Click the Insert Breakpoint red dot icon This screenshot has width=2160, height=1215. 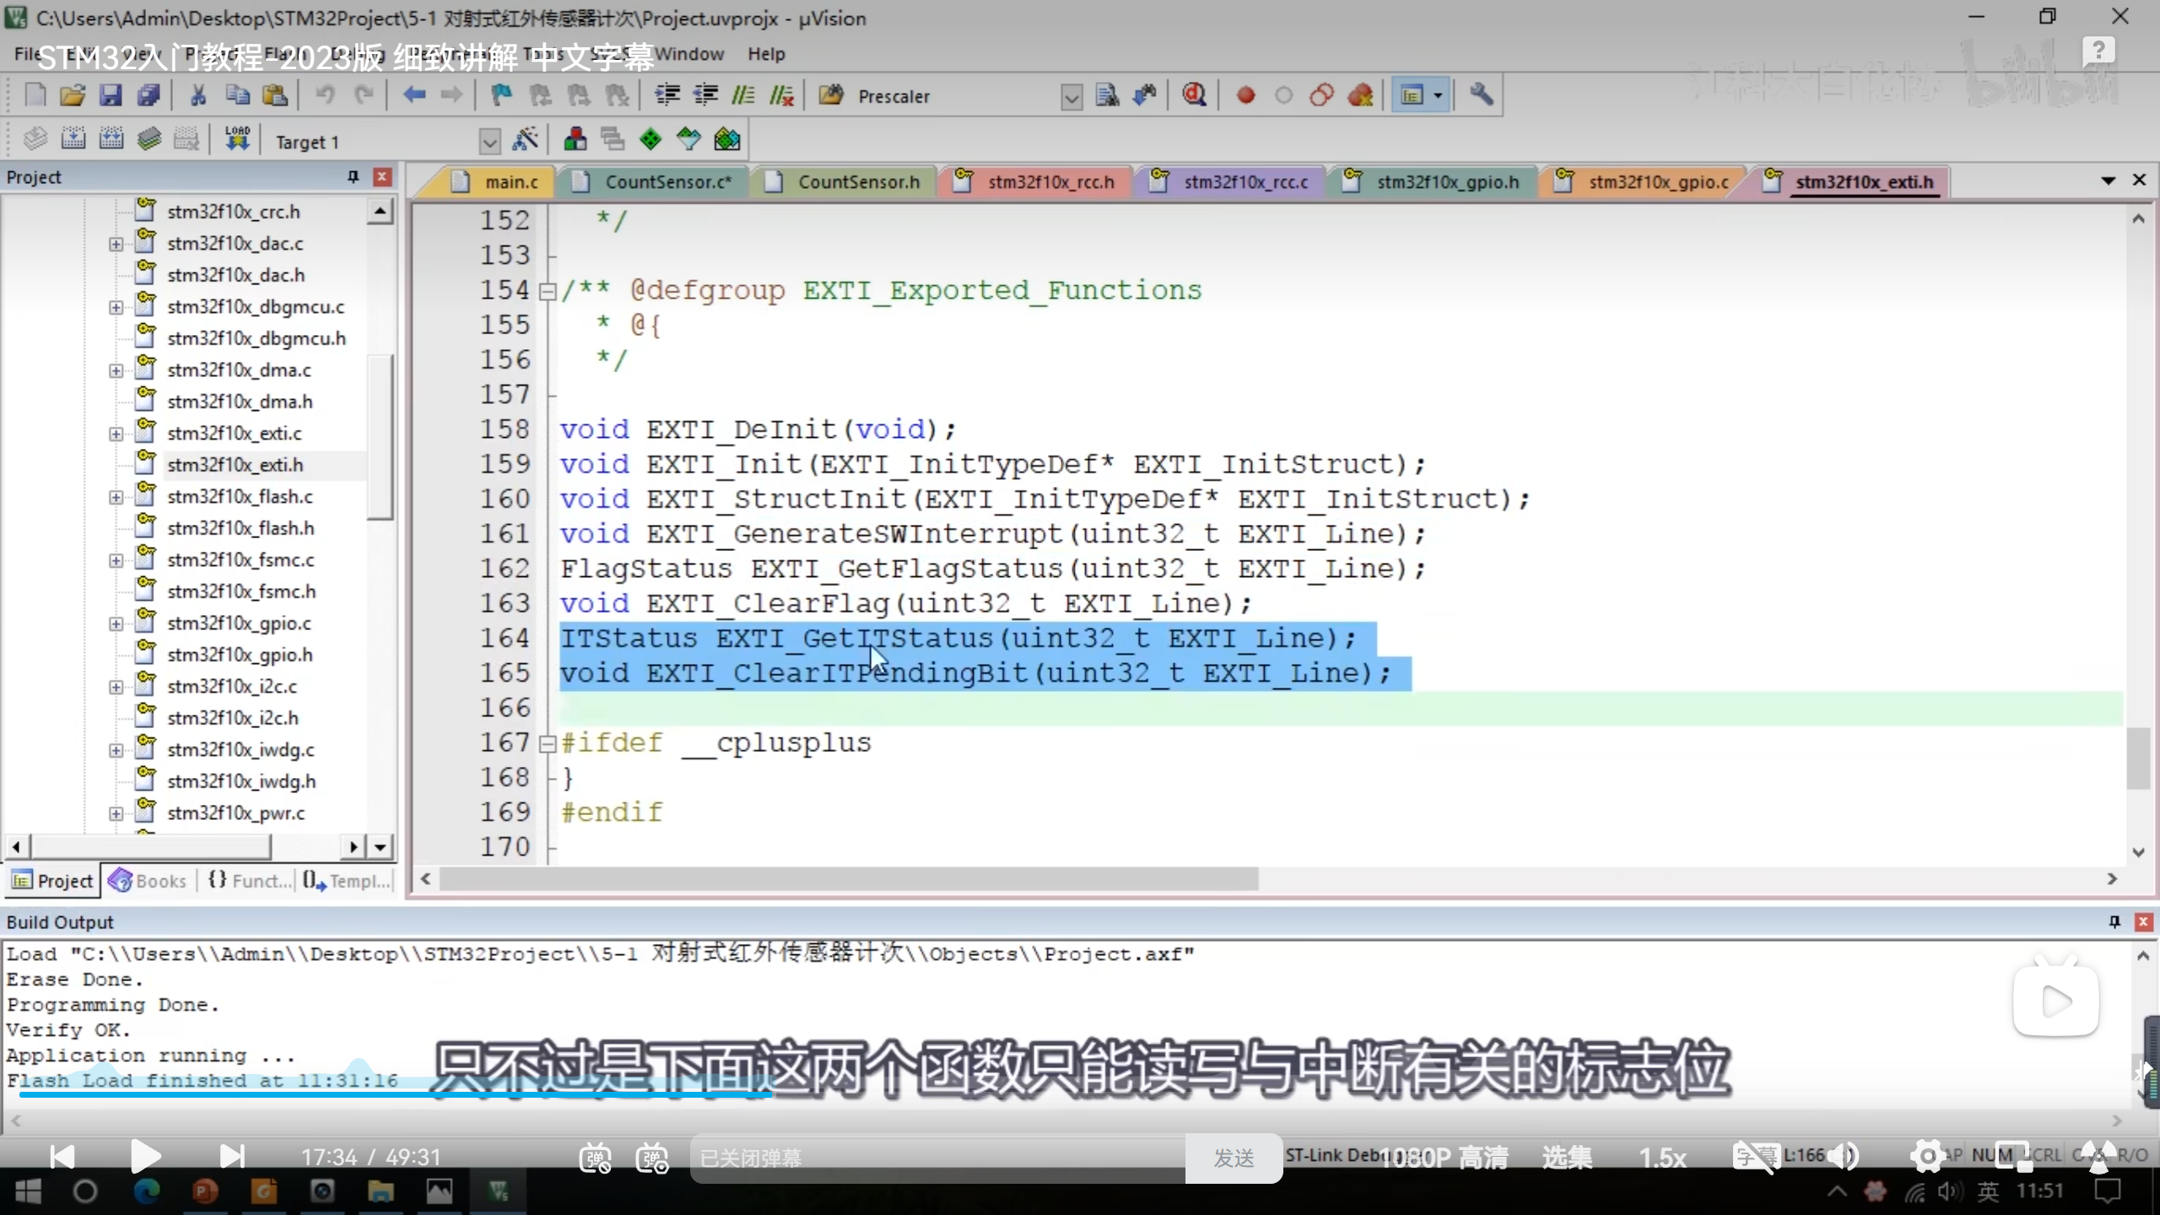pyautogui.click(x=1245, y=95)
